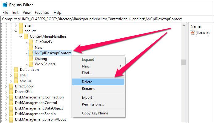Click the greyed Expand context menu entry

(x=98, y=60)
